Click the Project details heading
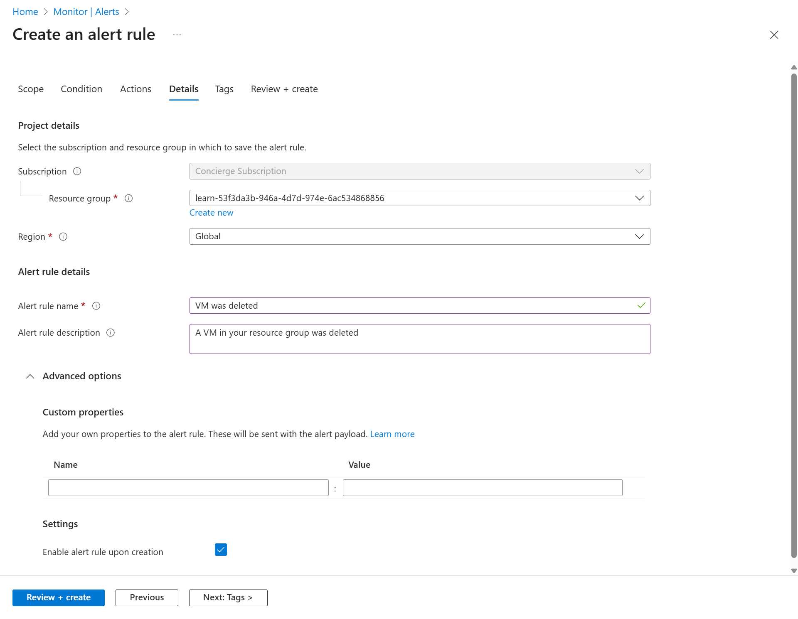Screen dimensions: 798x619 click(49, 125)
